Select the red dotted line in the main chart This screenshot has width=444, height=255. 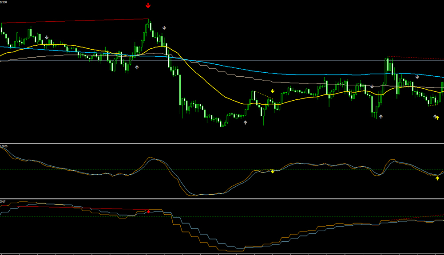[x=416, y=58]
